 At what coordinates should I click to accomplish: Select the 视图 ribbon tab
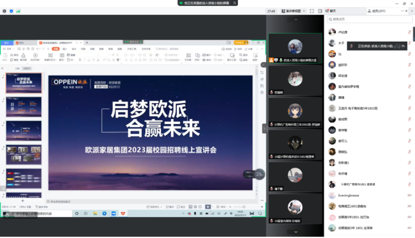(x=120, y=49)
